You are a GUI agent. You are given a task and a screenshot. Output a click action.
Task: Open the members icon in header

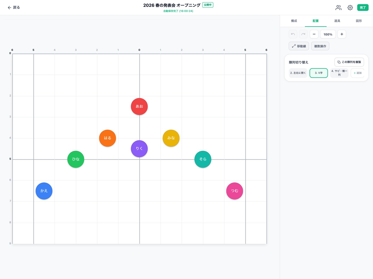(338, 8)
